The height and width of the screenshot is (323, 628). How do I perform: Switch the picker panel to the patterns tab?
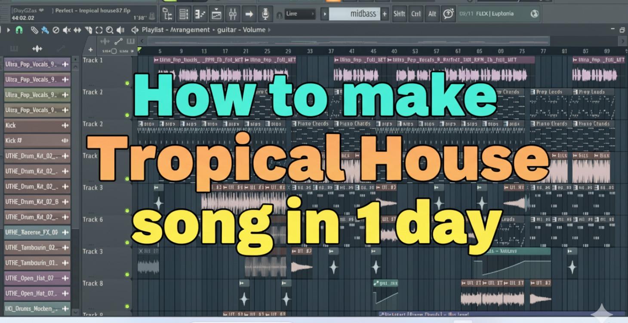(14, 49)
